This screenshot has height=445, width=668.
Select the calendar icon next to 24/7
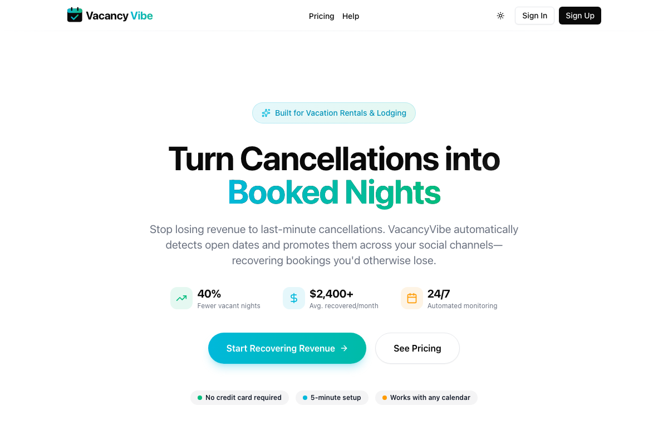[x=412, y=298]
